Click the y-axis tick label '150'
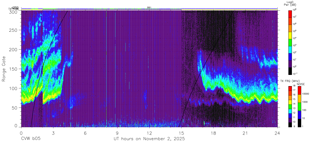This screenshot has width=312, height=144. pos(14,69)
